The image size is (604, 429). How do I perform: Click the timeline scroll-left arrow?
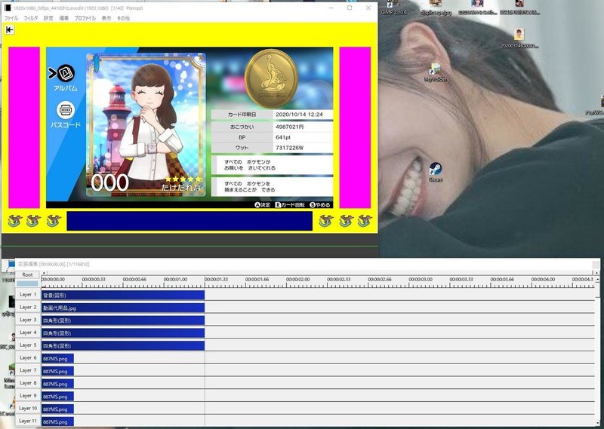(44, 273)
